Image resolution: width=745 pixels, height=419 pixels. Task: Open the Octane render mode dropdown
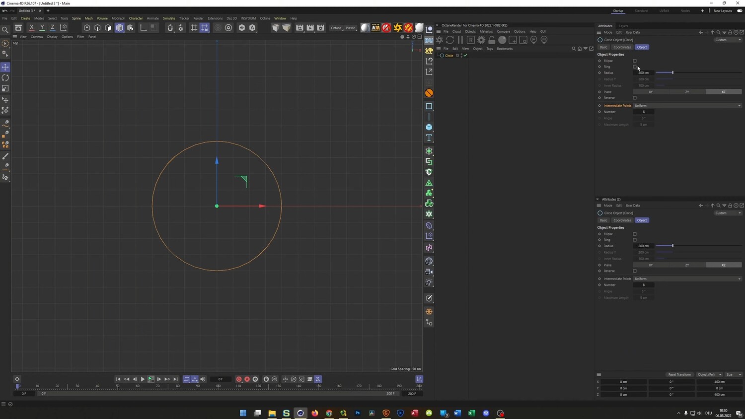[x=336, y=28]
